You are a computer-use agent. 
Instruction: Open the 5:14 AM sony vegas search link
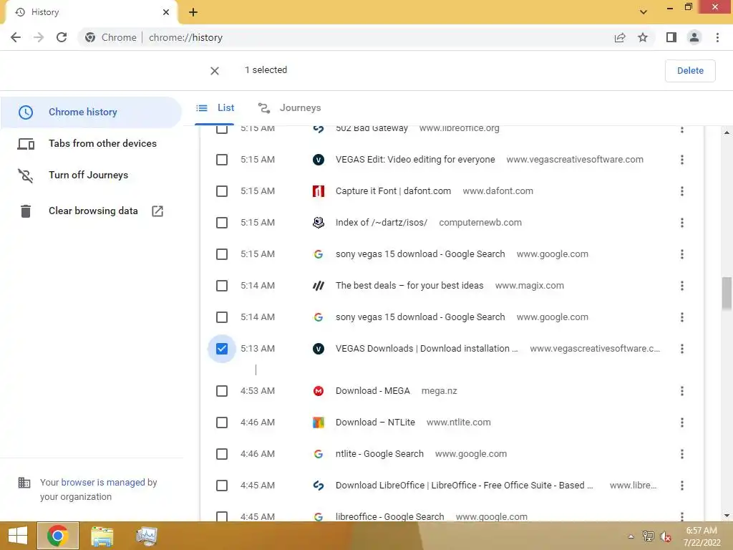pos(420,317)
